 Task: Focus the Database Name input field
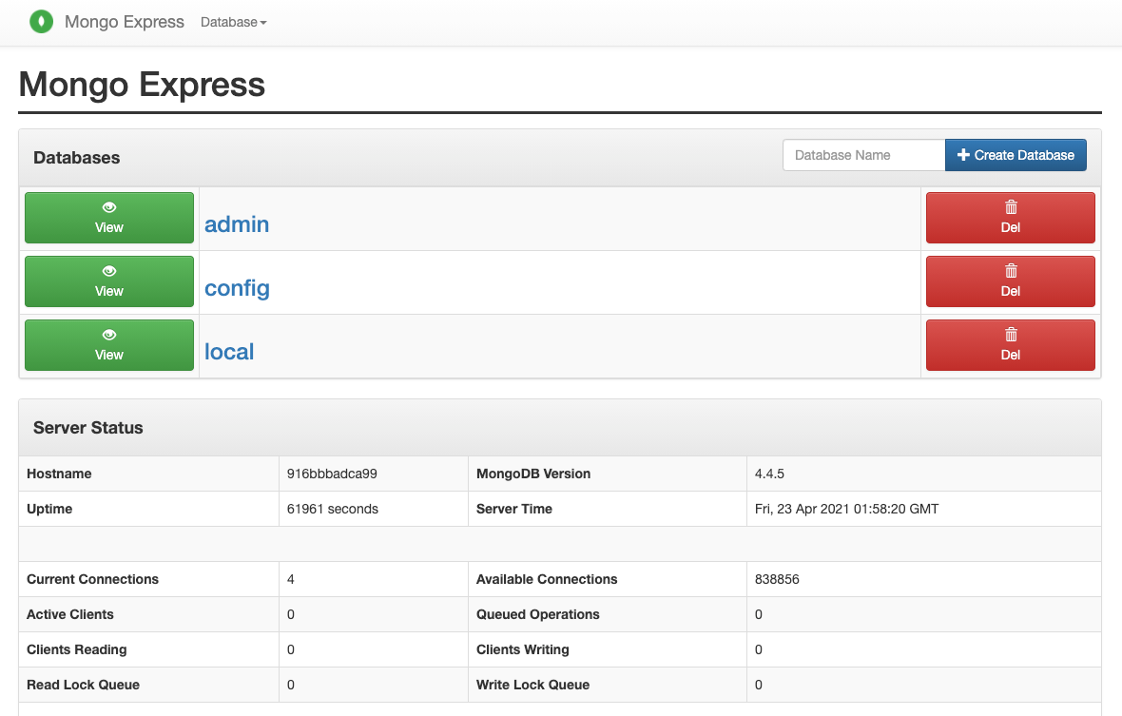(x=863, y=155)
